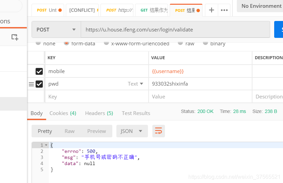Open the Test Results tab
Viewport: 283px width, 183px height.
click(136, 113)
